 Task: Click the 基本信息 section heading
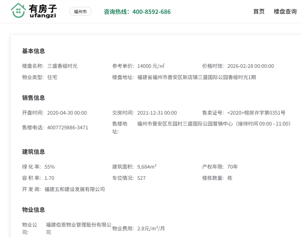click(x=34, y=51)
